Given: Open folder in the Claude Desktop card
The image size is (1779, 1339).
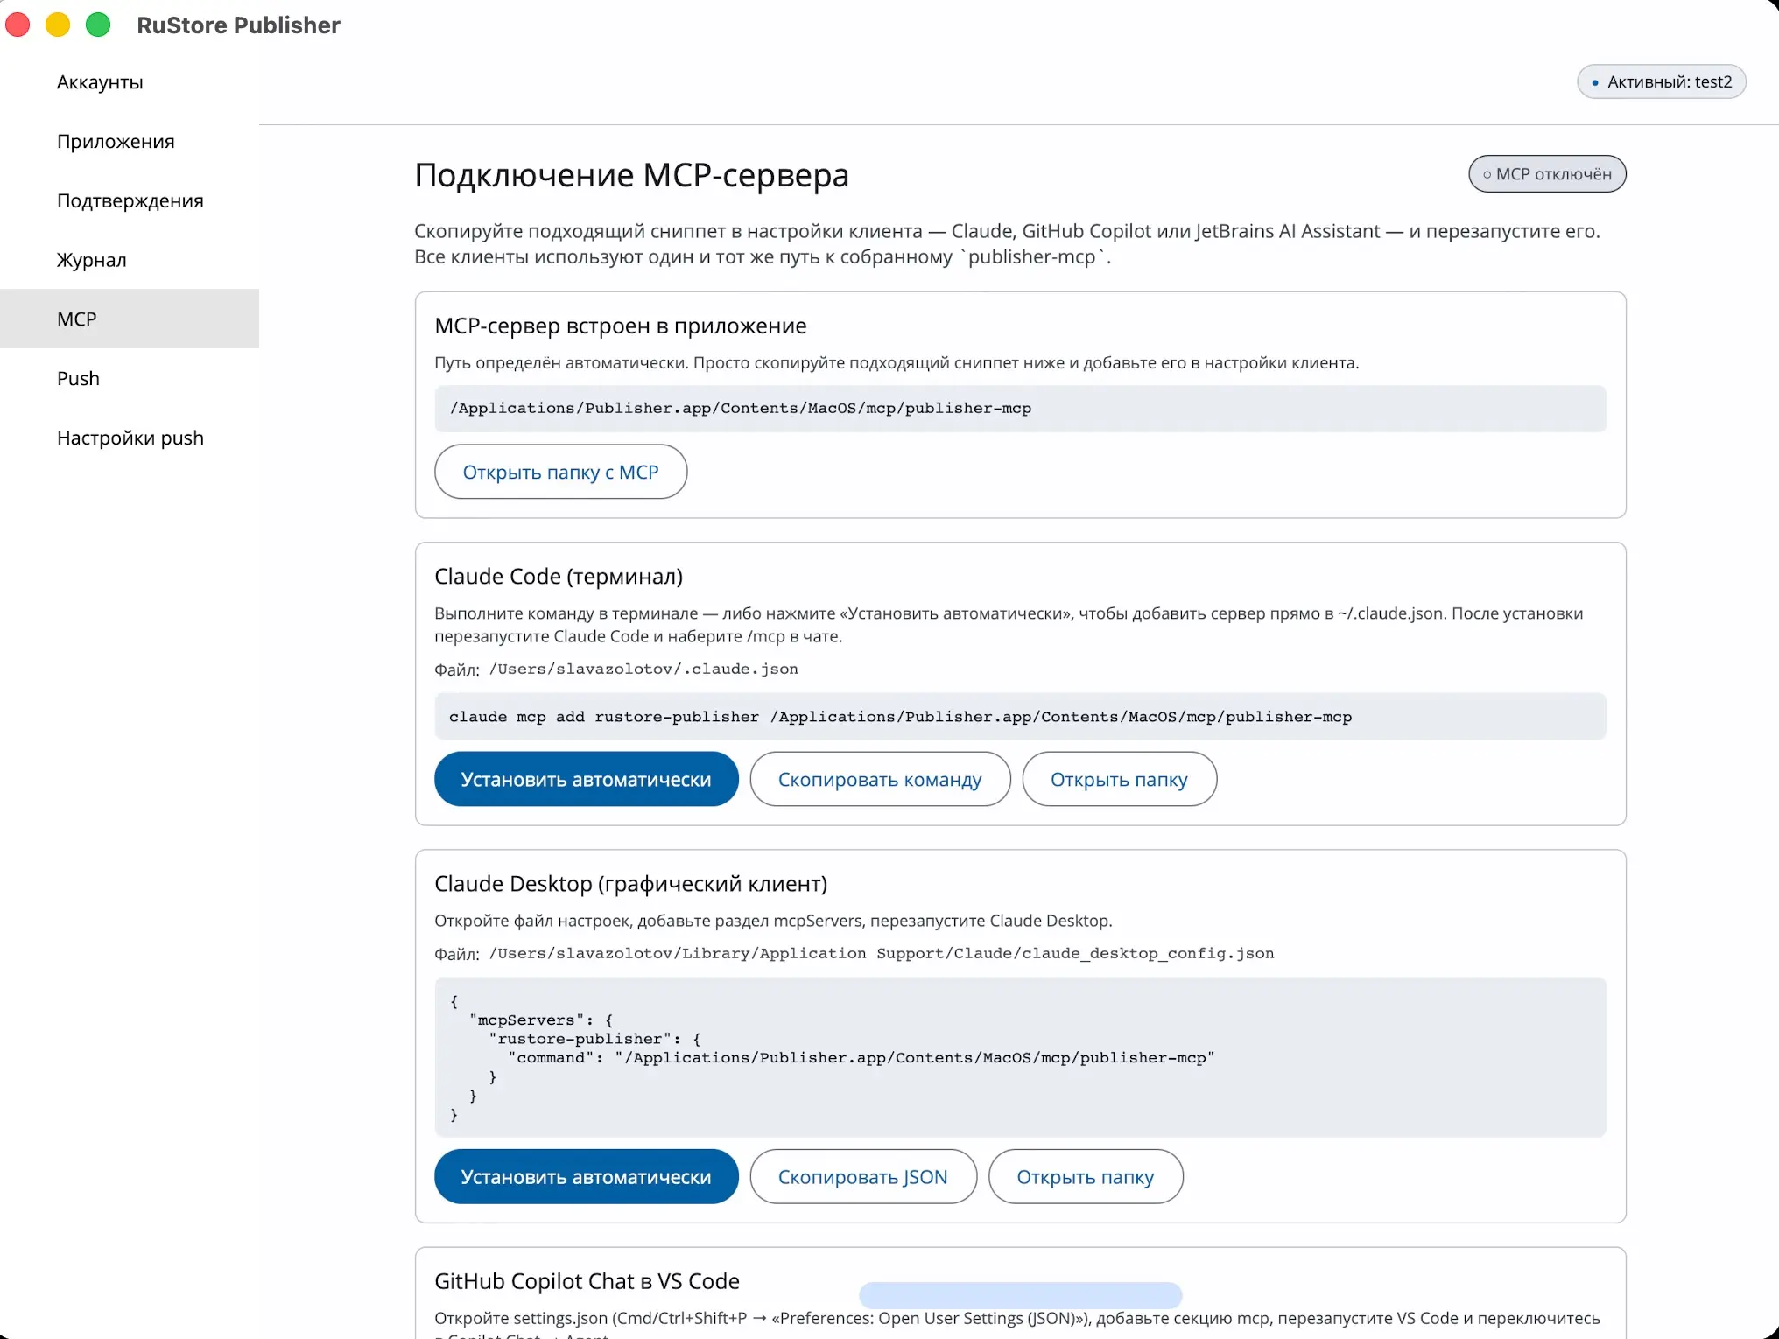Looking at the screenshot, I should [1086, 1176].
